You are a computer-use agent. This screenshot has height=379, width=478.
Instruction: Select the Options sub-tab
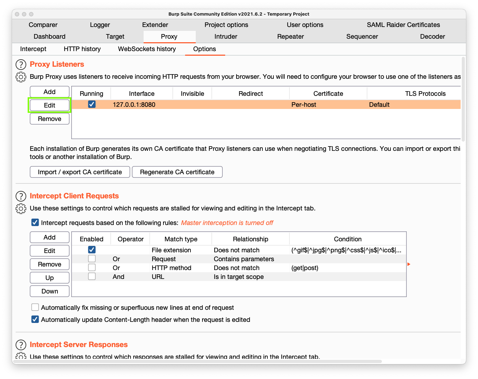(205, 49)
